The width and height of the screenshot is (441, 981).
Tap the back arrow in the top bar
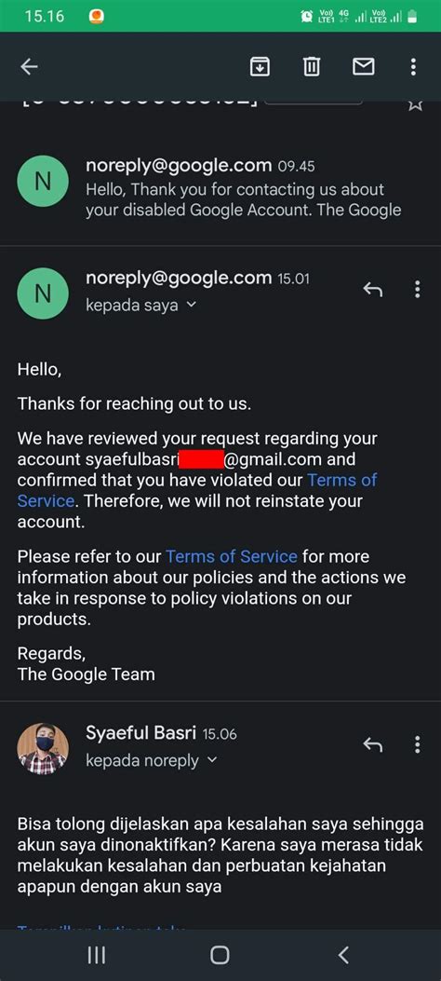pos(29,67)
